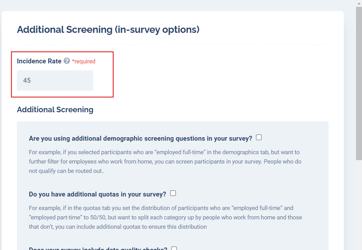Click the Additional Screening subheading
The height and width of the screenshot is (250, 362).
coord(55,110)
